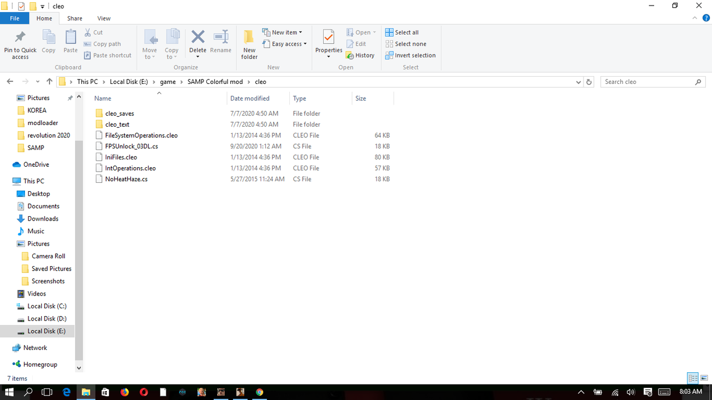Click 'SAMP Colorful mod' in address bar
The height and width of the screenshot is (400, 712).
[215, 82]
